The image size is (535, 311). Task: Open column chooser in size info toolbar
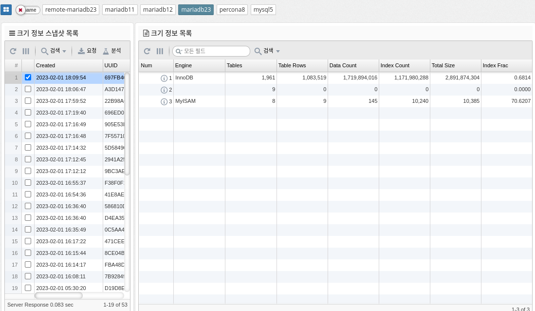[160, 51]
